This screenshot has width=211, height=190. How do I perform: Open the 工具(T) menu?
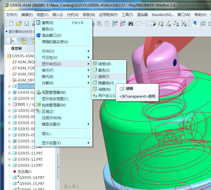127,15
